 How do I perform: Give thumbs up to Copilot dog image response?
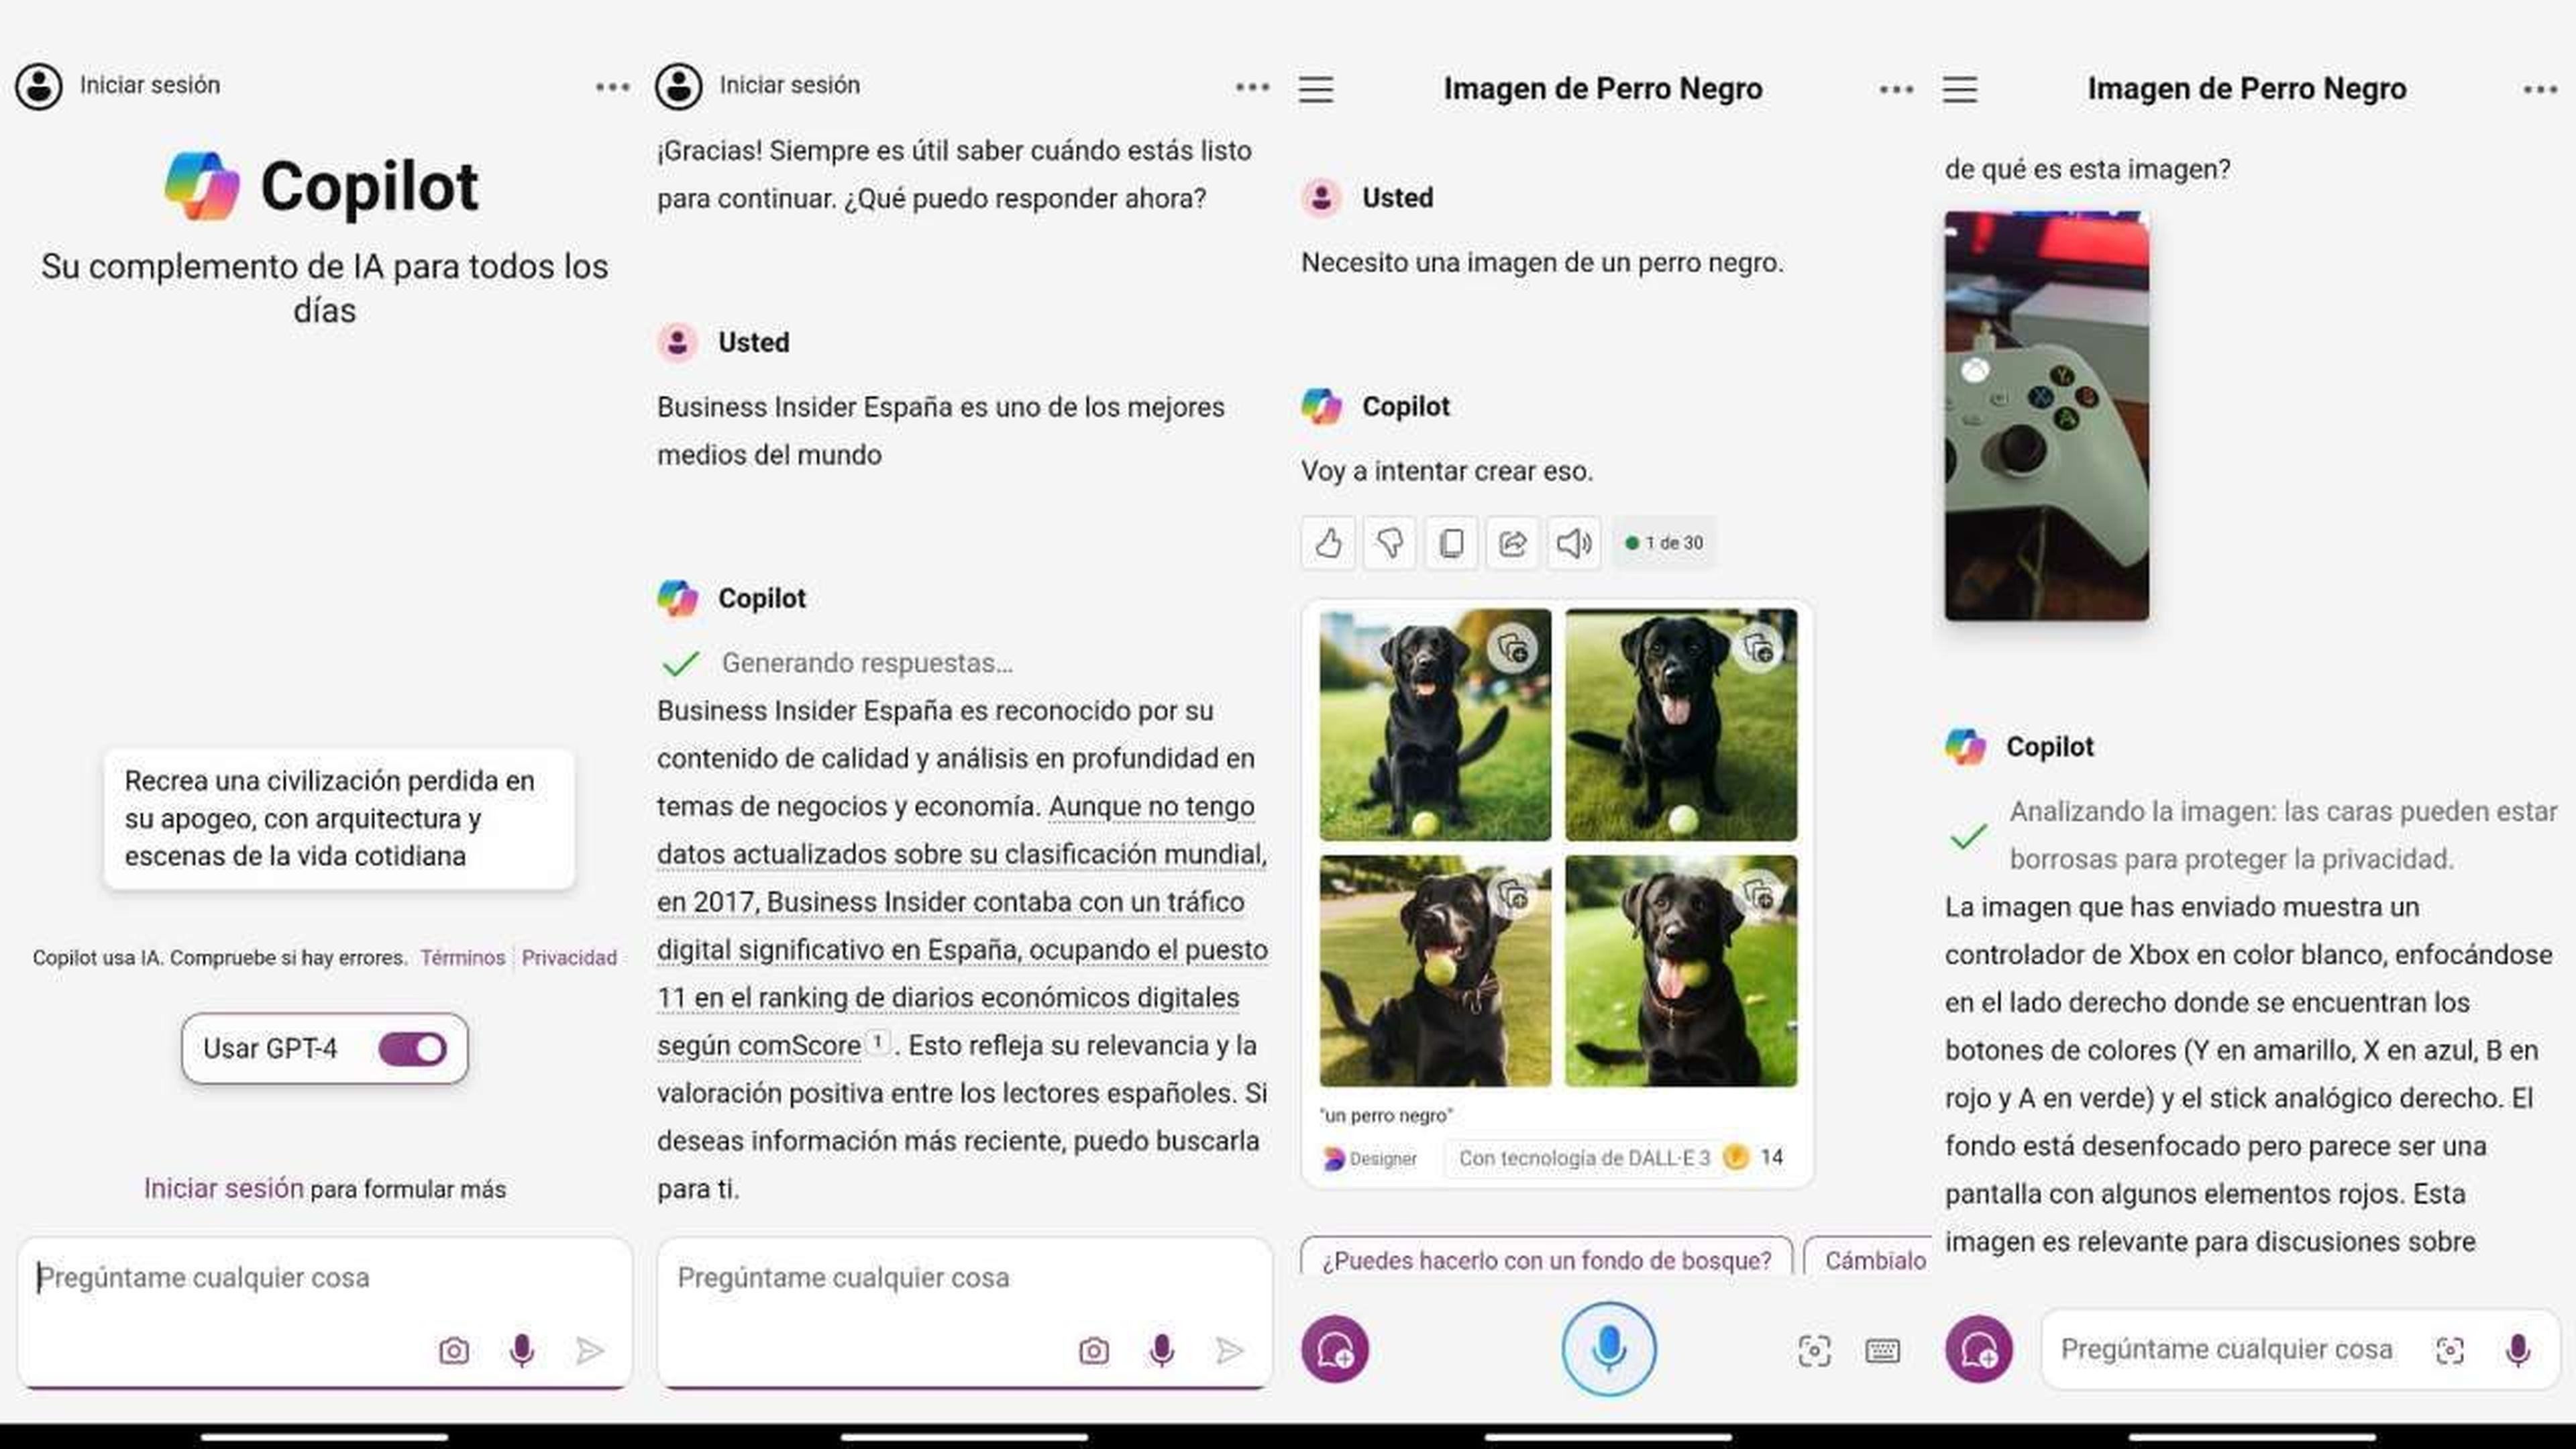pos(1328,543)
